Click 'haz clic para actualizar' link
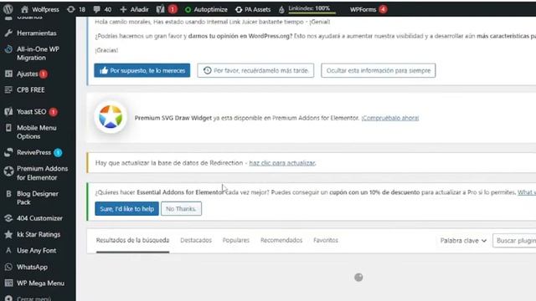The width and height of the screenshot is (536, 301). coord(282,163)
